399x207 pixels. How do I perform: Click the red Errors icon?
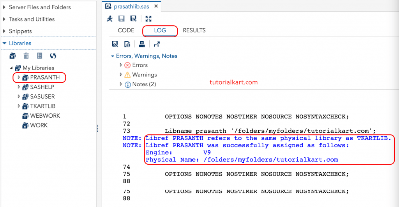click(x=127, y=65)
